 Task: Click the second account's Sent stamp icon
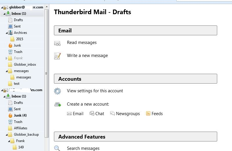tap(10, 109)
